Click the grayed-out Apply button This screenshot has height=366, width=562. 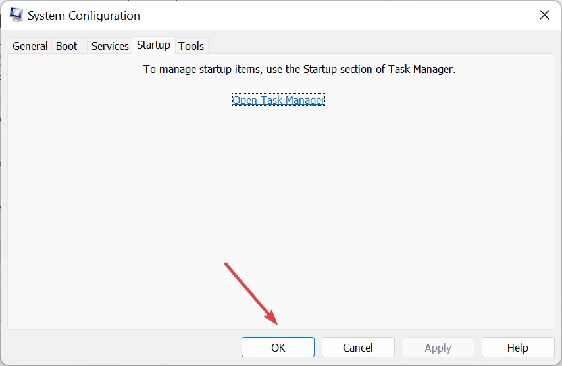click(438, 348)
